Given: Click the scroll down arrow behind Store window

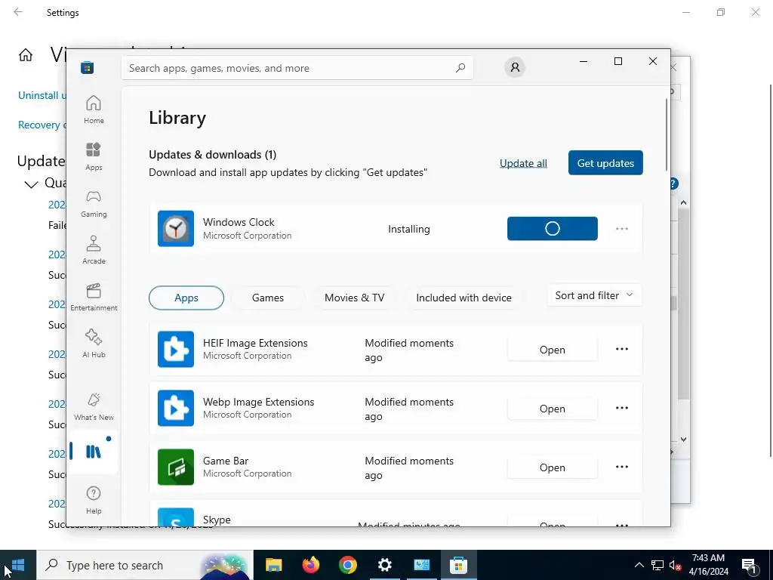Looking at the screenshot, I should pyautogui.click(x=683, y=439).
